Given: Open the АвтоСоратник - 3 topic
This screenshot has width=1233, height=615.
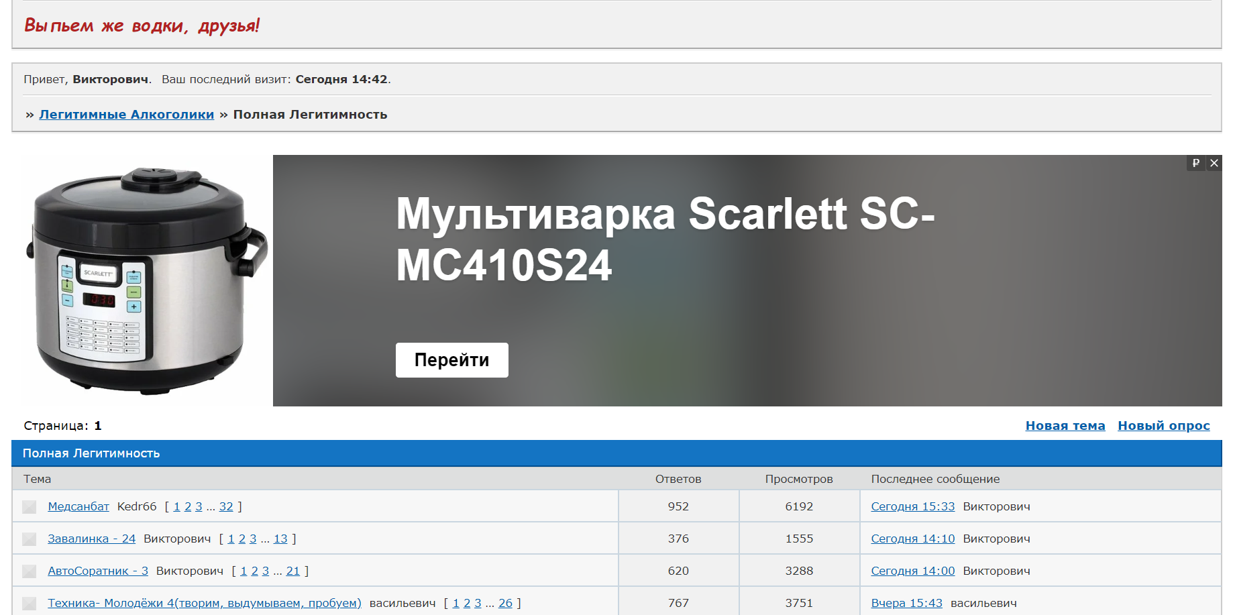Looking at the screenshot, I should click(x=98, y=571).
